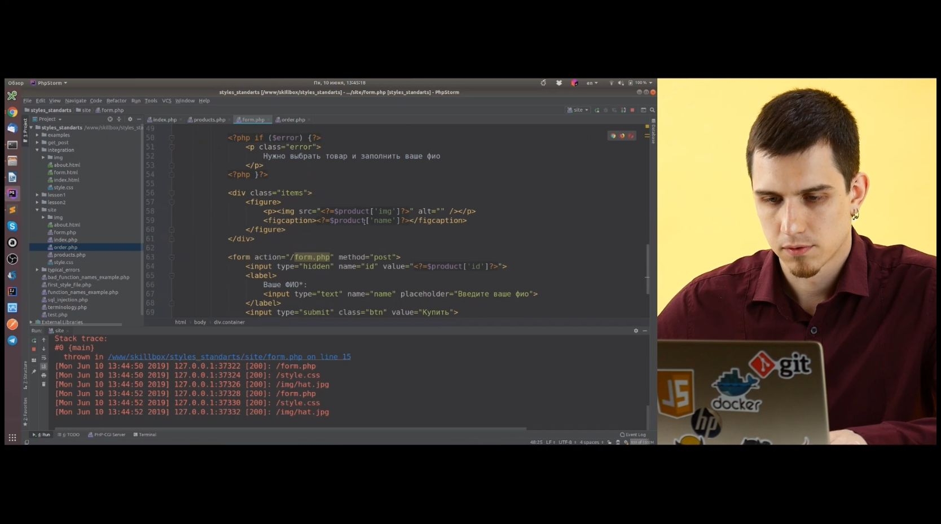Pin the Run tab
This screenshot has width=941, height=524.
34,371
